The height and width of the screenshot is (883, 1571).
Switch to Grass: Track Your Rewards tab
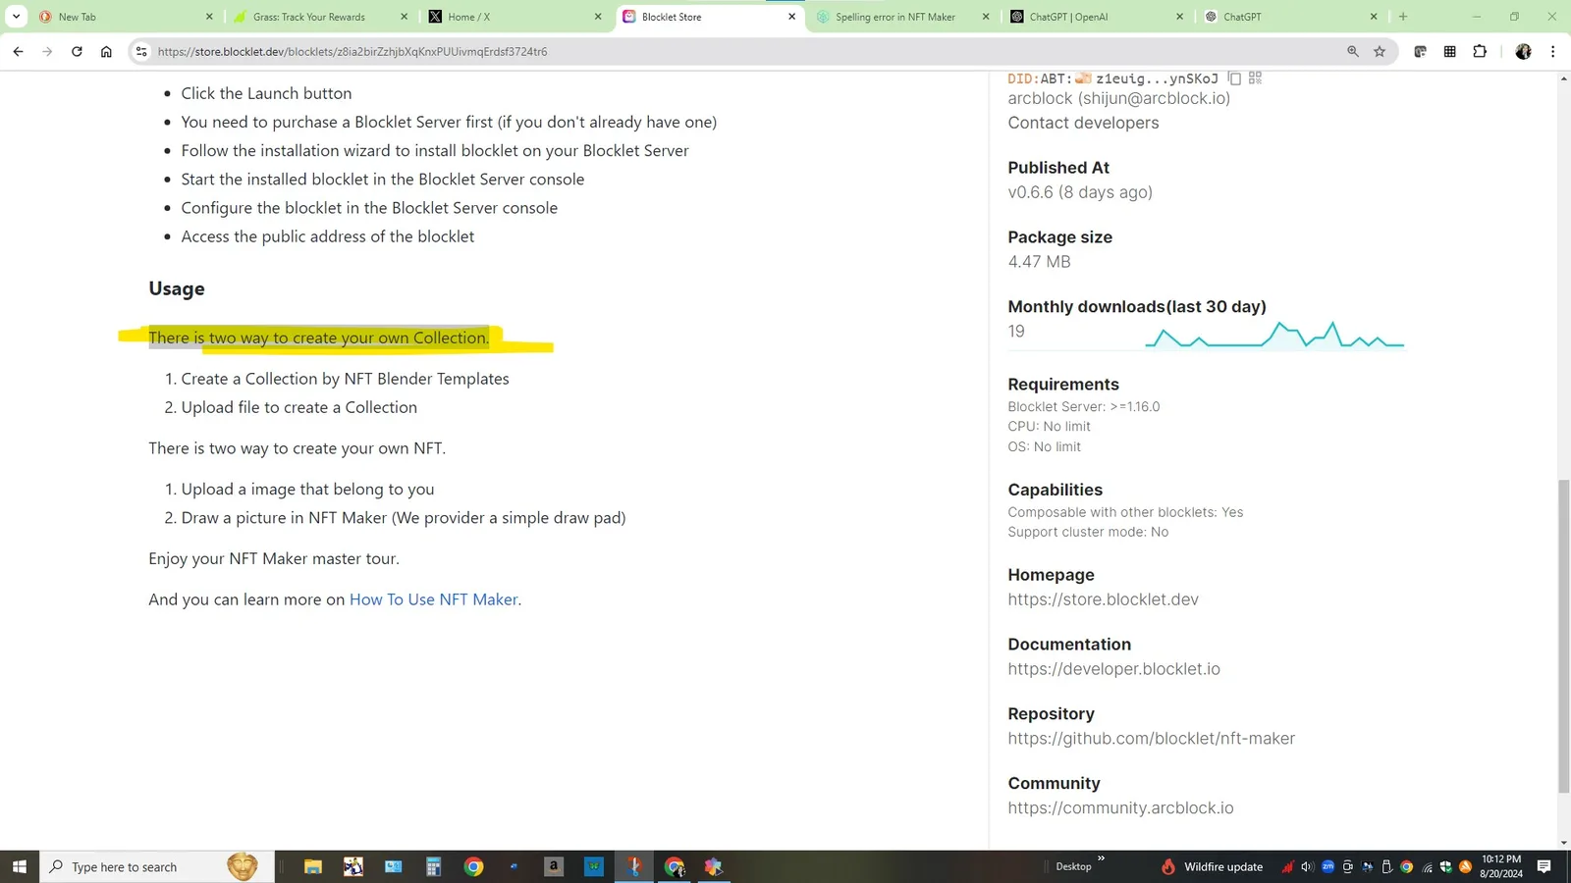pos(322,17)
